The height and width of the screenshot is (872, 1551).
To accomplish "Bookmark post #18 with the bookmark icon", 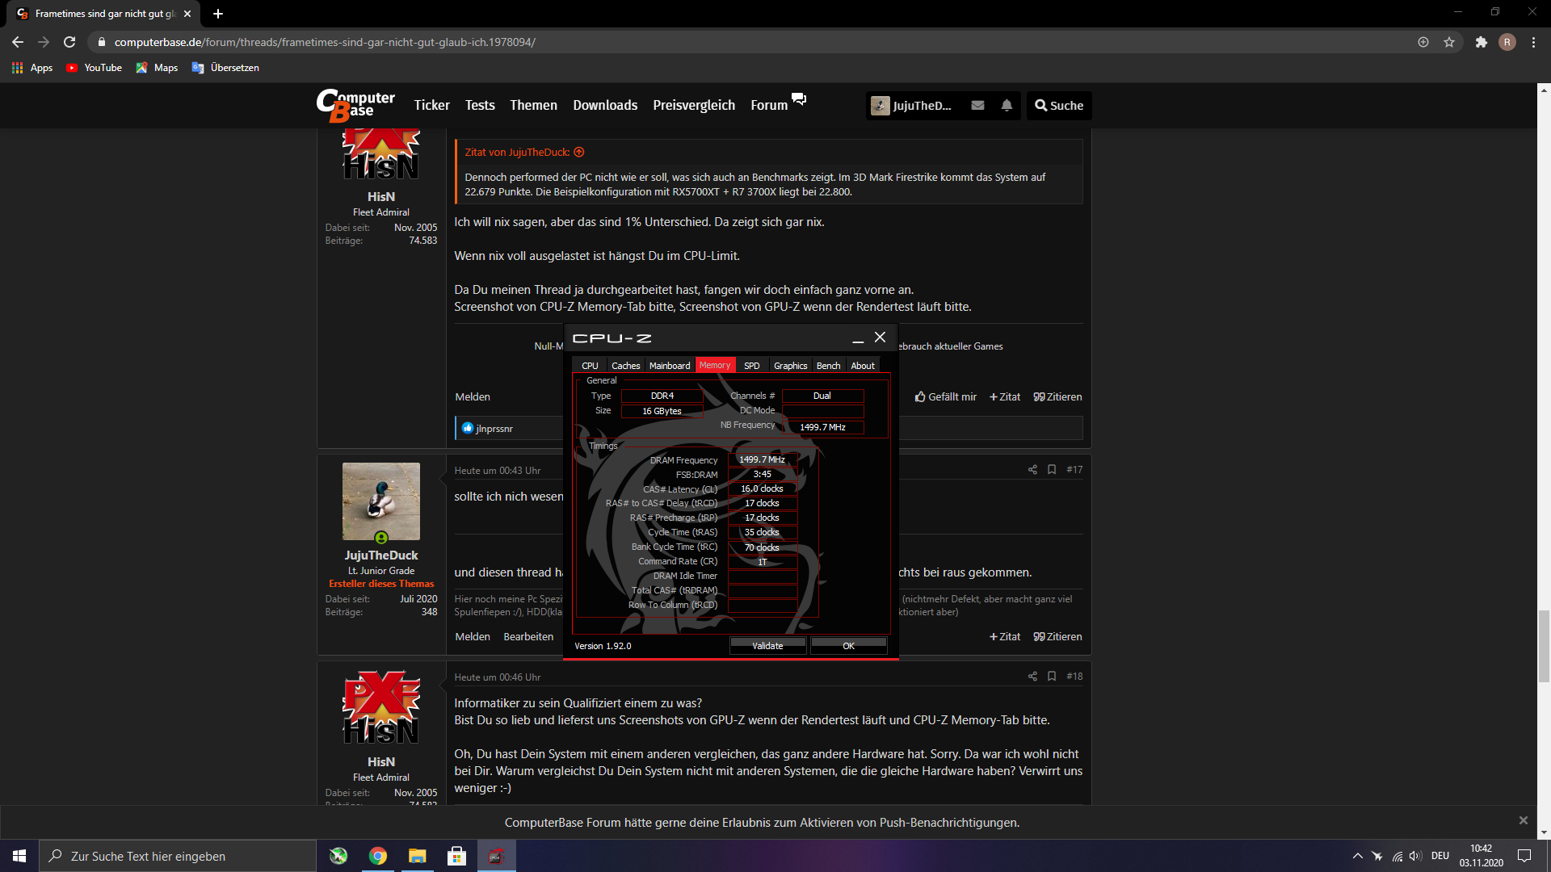I will pyautogui.click(x=1052, y=677).
